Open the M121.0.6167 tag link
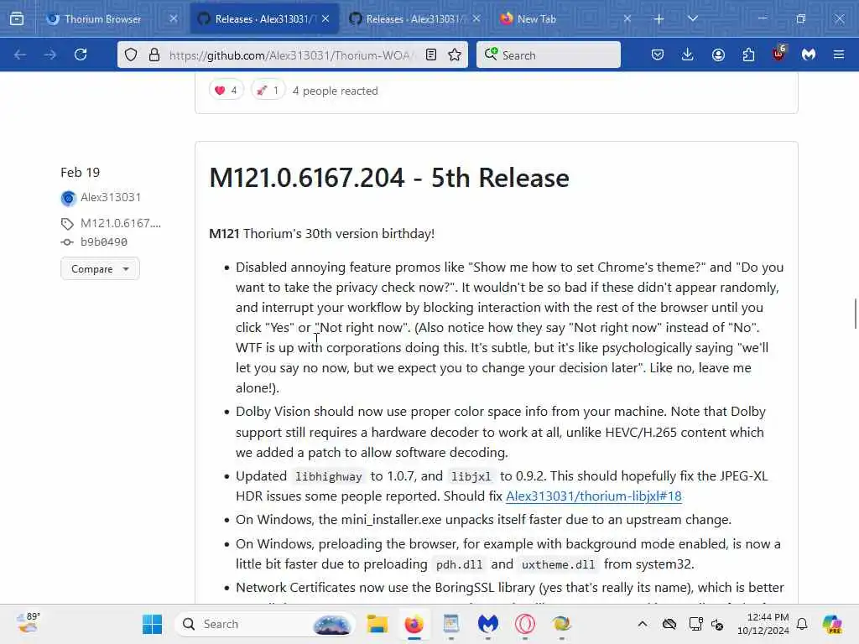The height and width of the screenshot is (644, 859). pos(121,223)
